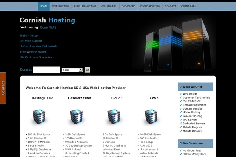Click checkmark icon beside 30 Day Money Back
The width and height of the screenshot is (236, 157).
coord(181,154)
